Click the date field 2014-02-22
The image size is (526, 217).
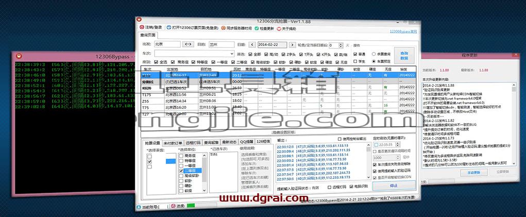pyautogui.click(x=272, y=45)
